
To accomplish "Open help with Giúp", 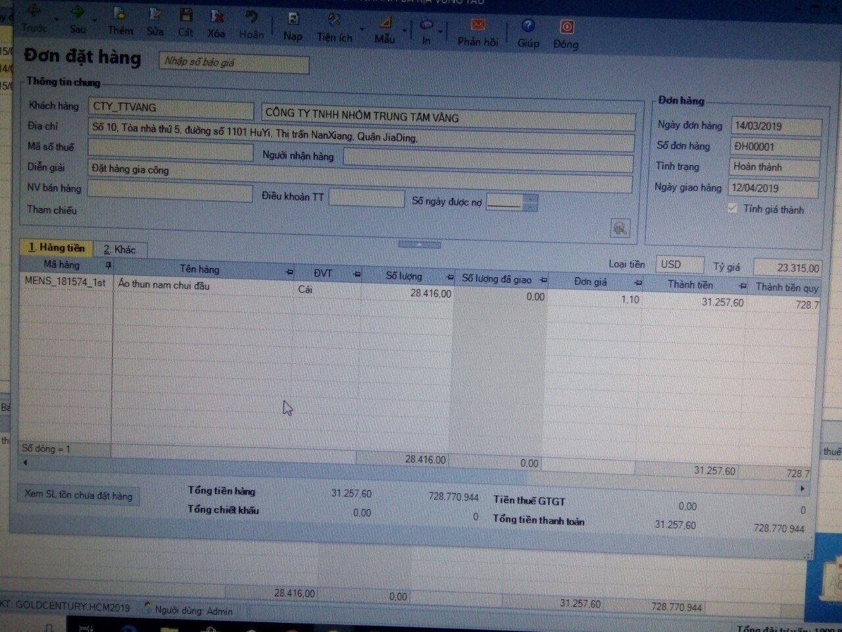I will pos(528,34).
